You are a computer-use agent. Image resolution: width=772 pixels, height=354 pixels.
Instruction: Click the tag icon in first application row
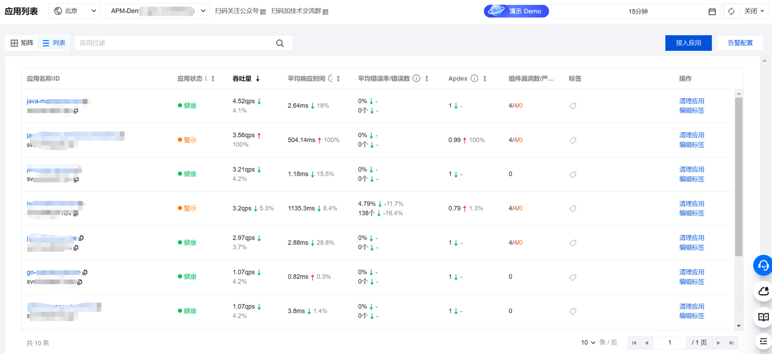pos(572,106)
